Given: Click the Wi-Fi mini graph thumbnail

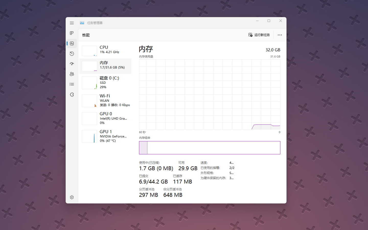Looking at the screenshot, I should 89,101.
